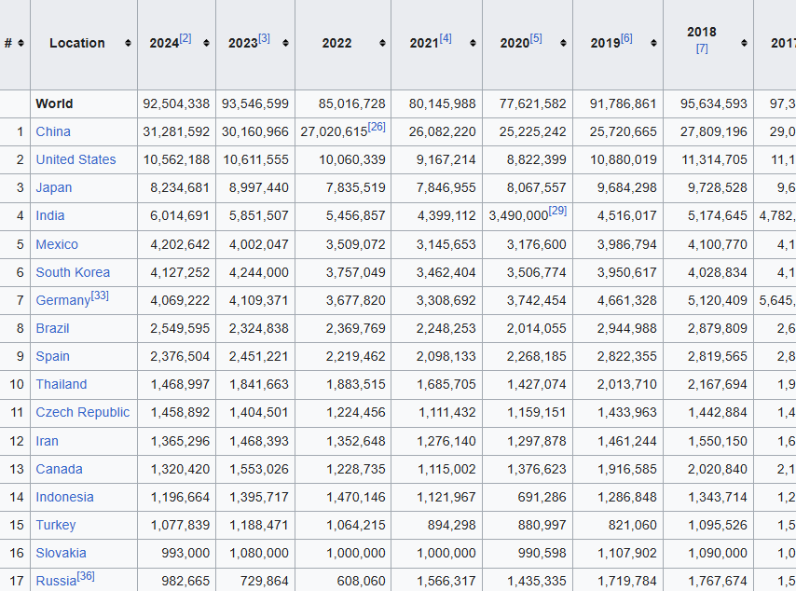Select Russia 2022 value 608,060
This screenshot has width=796, height=591.
[362, 581]
